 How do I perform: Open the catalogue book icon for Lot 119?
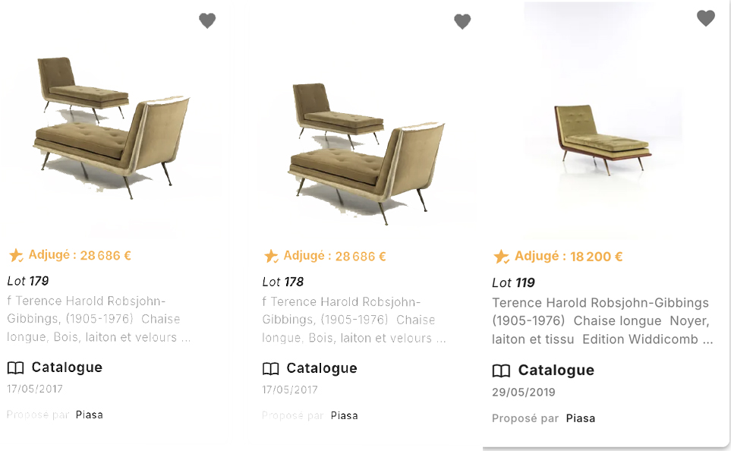pyautogui.click(x=501, y=371)
